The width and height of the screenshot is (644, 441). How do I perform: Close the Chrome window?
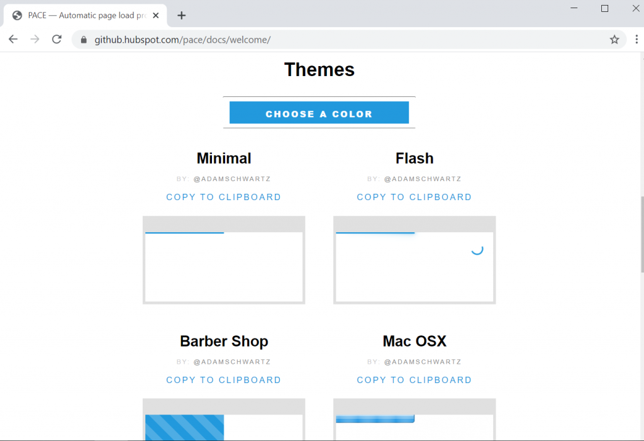pyautogui.click(x=636, y=8)
